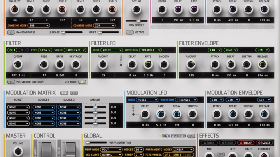Open first row TARGET NONE selector
Screen dimensions: 280x157
[18, 107]
